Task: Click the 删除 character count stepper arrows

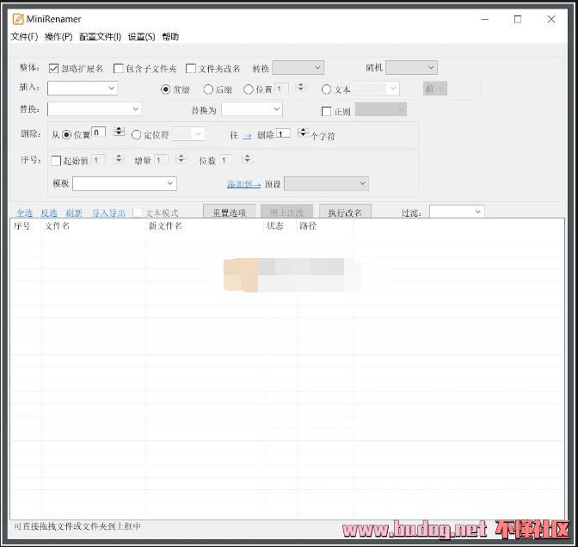Action: pyautogui.click(x=303, y=132)
